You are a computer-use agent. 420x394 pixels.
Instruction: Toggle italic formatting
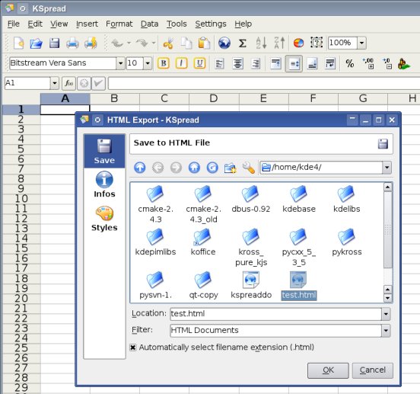click(181, 63)
